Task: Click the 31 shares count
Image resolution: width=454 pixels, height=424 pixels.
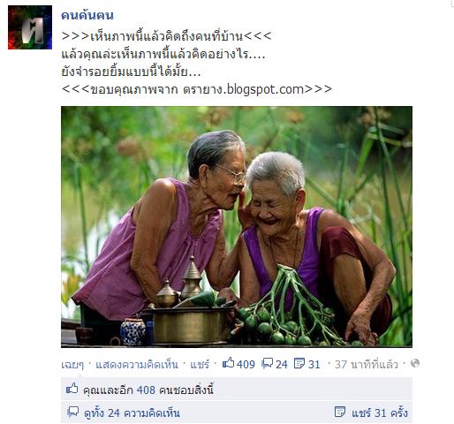Action: [314, 365]
